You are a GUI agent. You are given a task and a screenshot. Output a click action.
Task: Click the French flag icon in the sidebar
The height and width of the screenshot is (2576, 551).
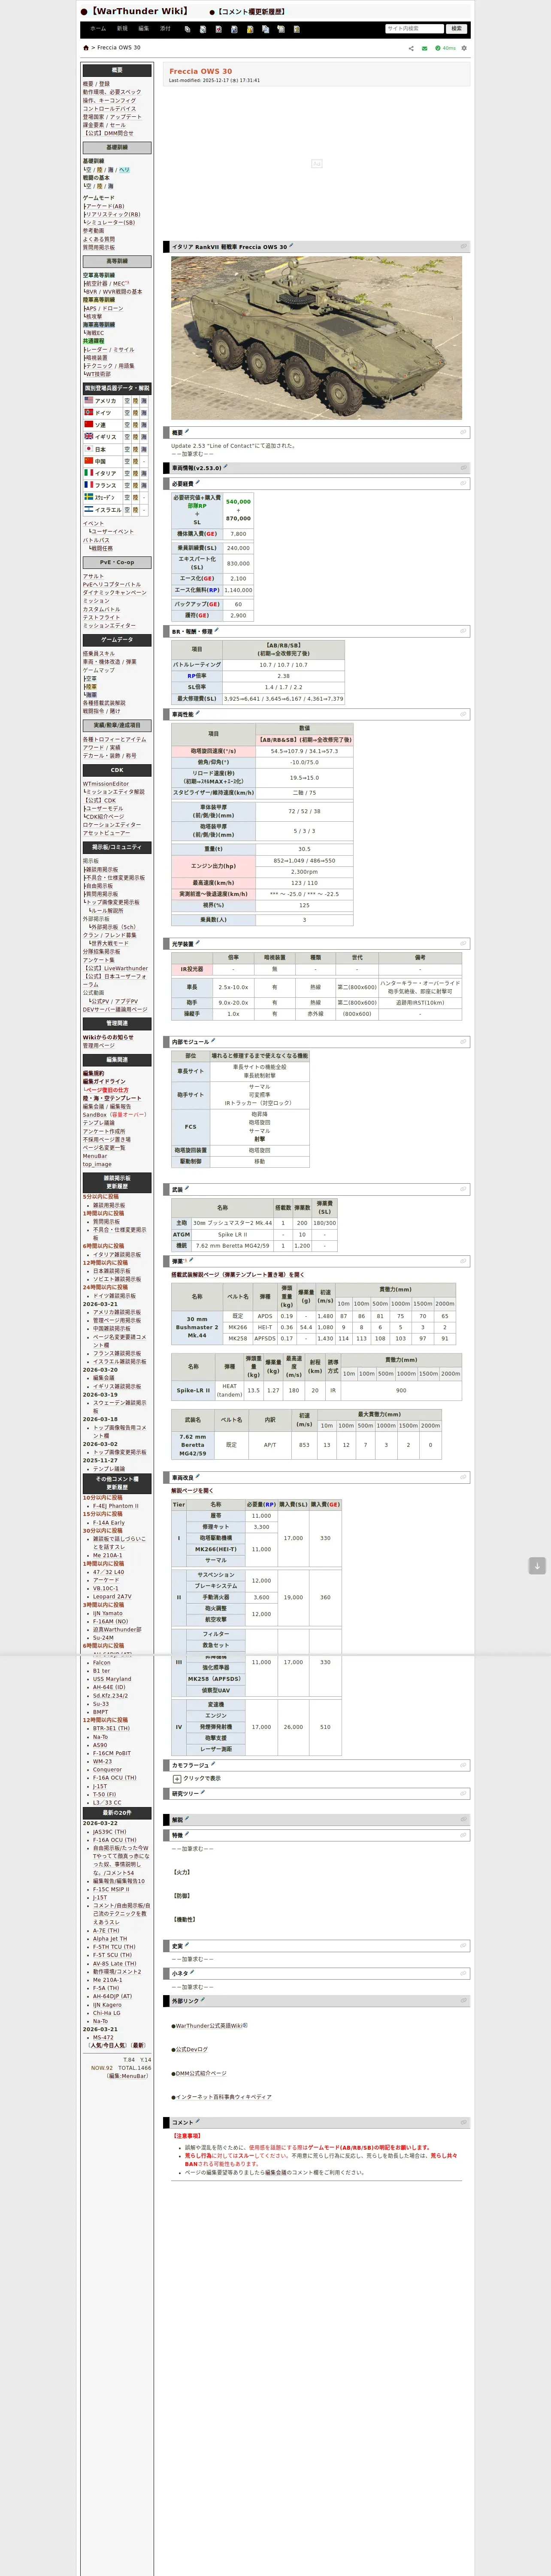tap(88, 485)
